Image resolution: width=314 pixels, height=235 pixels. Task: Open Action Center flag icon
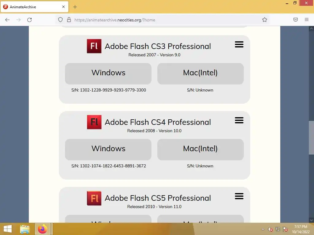(285, 229)
